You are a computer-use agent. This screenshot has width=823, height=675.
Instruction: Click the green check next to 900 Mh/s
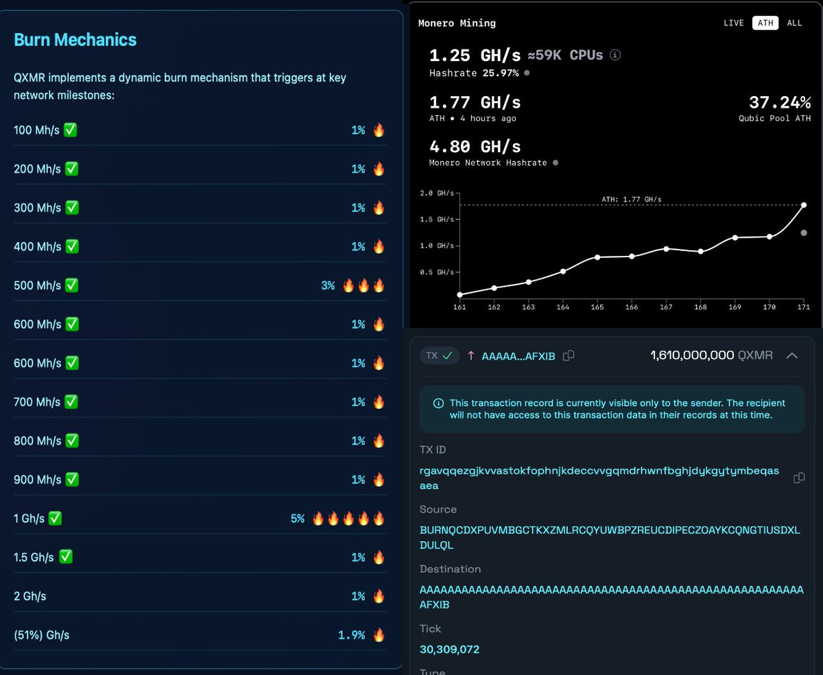pos(71,479)
